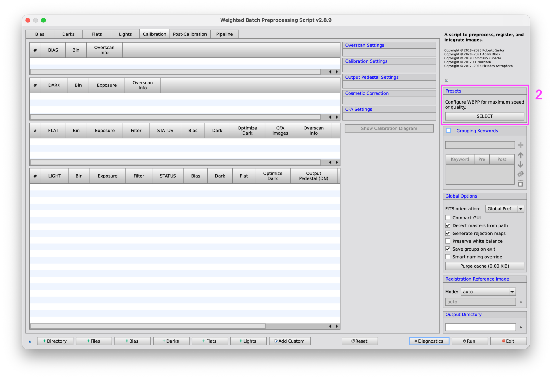Toggle the Compact GUI checkbox
The width and height of the screenshot is (553, 378).
[448, 218]
